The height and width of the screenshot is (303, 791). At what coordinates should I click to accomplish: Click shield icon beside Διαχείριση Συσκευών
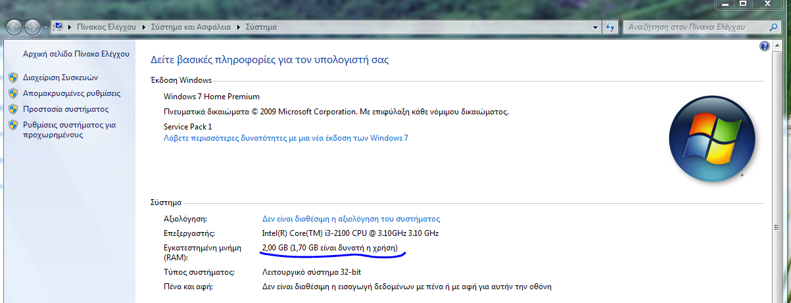click(x=13, y=78)
